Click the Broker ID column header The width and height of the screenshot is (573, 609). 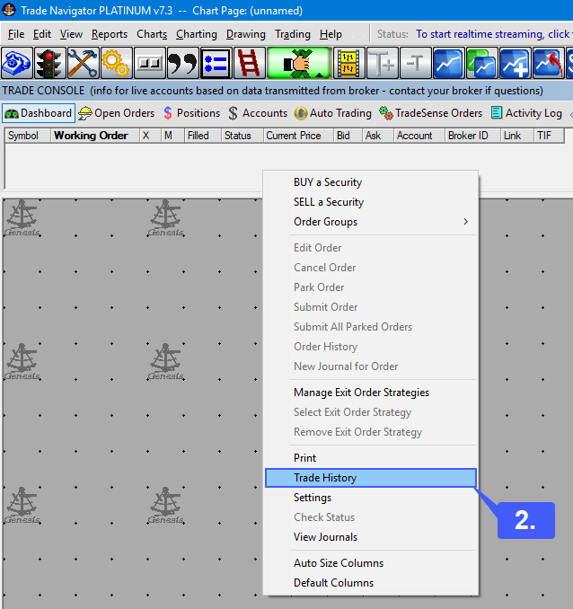pos(472,136)
